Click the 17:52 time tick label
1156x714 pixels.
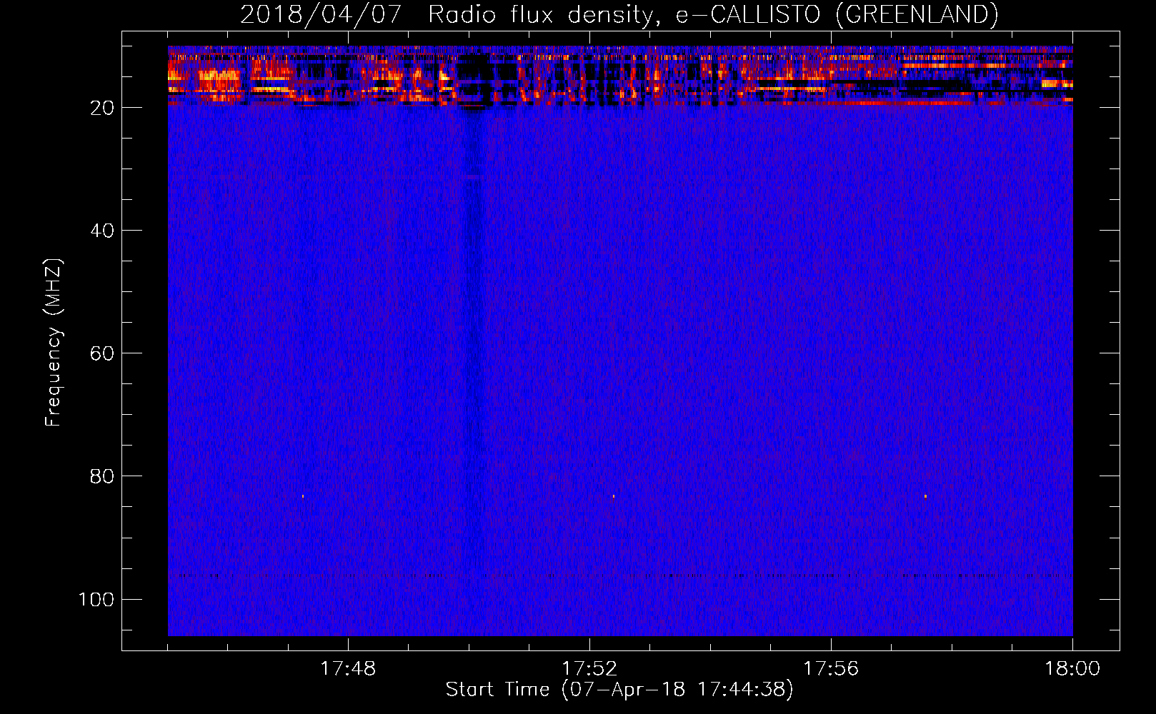pyautogui.click(x=589, y=669)
